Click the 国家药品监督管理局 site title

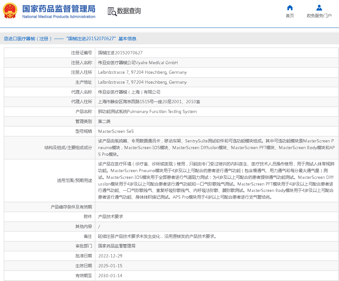(59, 8)
